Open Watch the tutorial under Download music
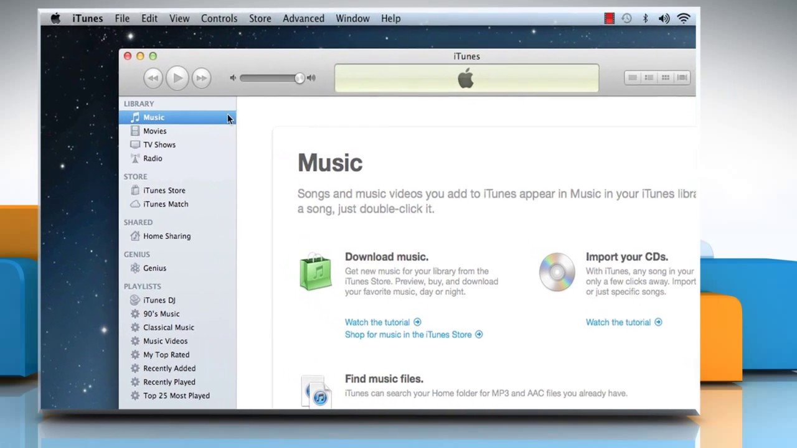This screenshot has width=797, height=448. (383, 322)
